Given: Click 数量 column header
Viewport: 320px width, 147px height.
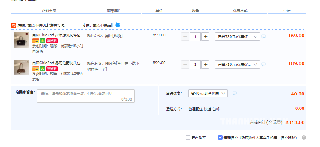Looking at the screenshot, I should 195,11.
